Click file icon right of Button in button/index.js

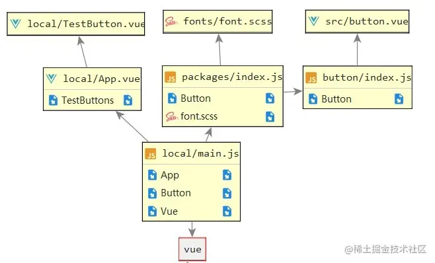(399, 98)
